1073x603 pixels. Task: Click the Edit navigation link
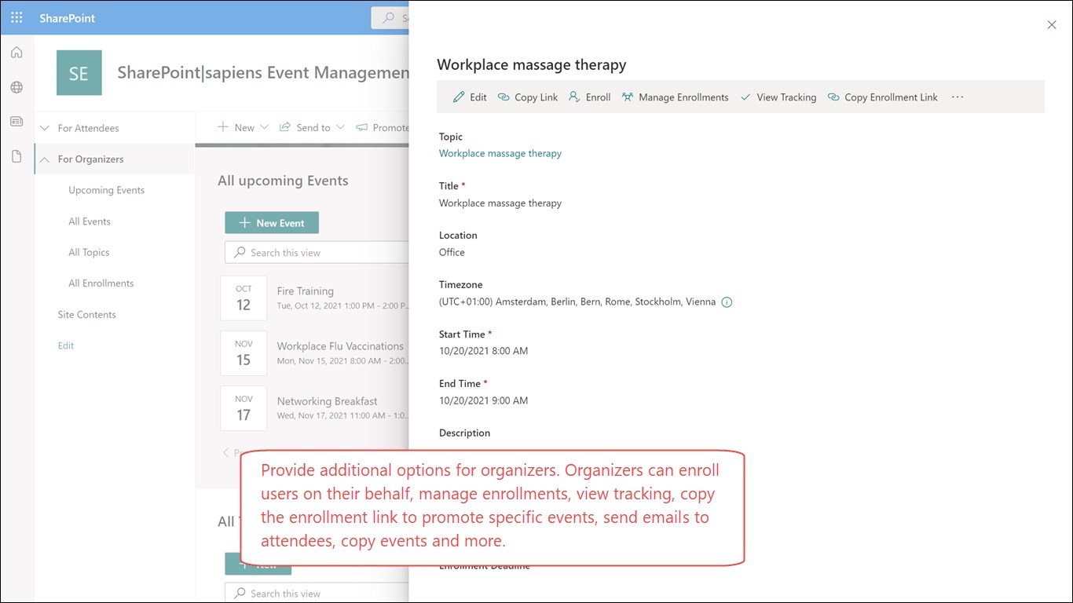point(66,345)
